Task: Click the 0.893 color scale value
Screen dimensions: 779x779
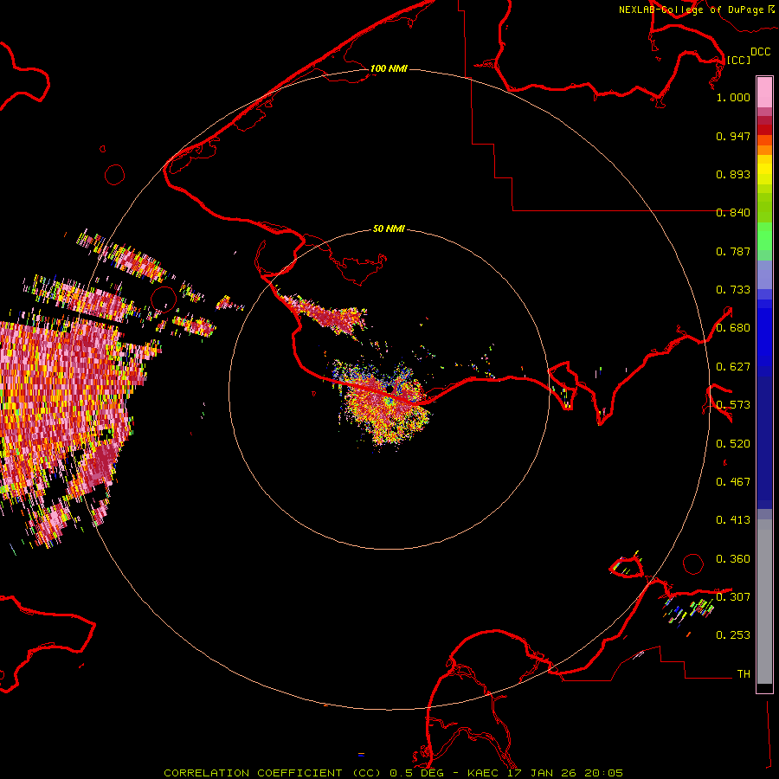Action: pos(733,174)
